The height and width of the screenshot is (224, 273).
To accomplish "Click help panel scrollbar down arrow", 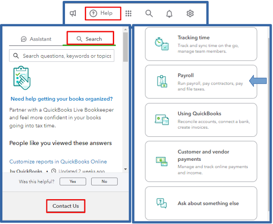I will [125, 169].
